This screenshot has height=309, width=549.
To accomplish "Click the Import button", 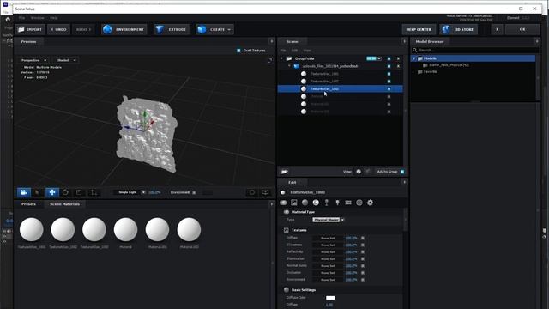I will [x=30, y=29].
